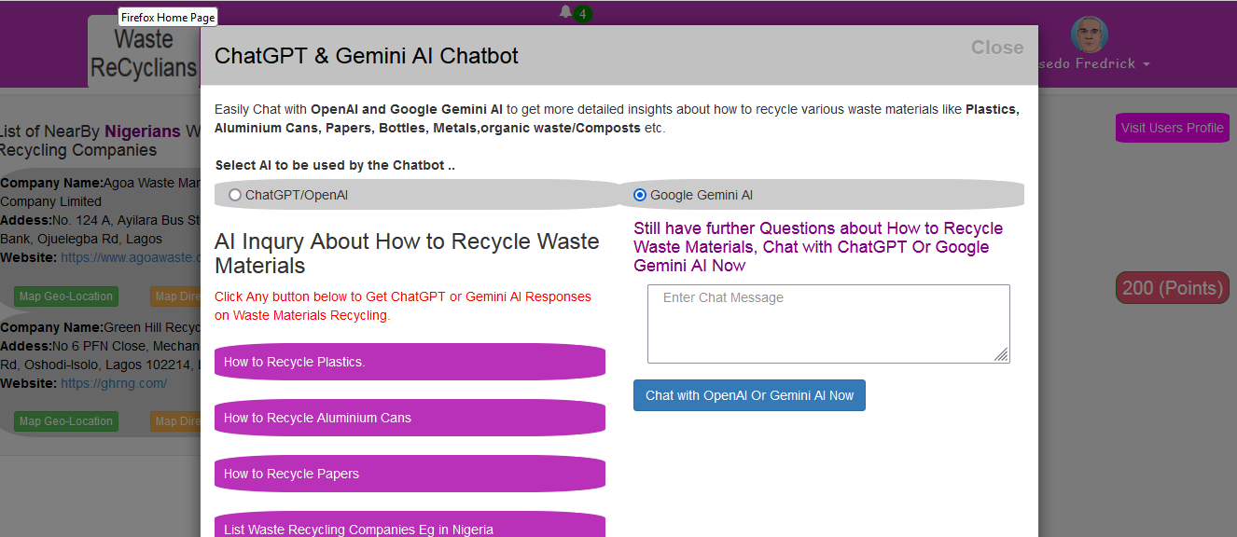Click the Company Name: Green Hill text
Screen dimensions: 1237x537
point(101,328)
